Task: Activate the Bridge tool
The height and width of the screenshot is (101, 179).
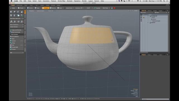Action: 17,43
